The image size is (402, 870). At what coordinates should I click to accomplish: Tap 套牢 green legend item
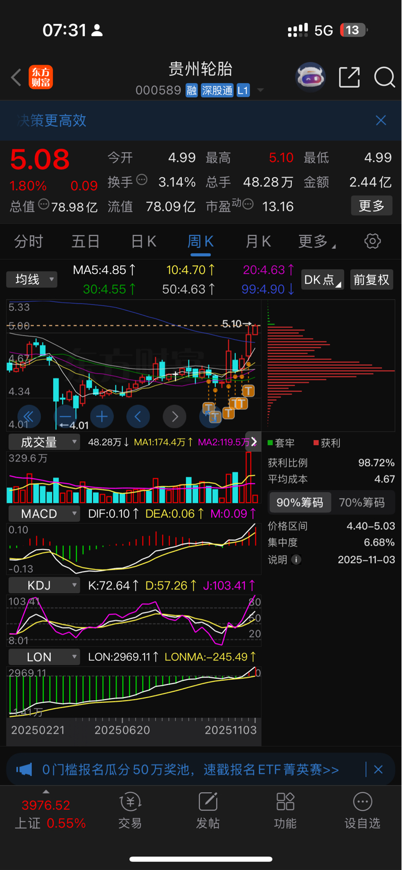point(281,443)
